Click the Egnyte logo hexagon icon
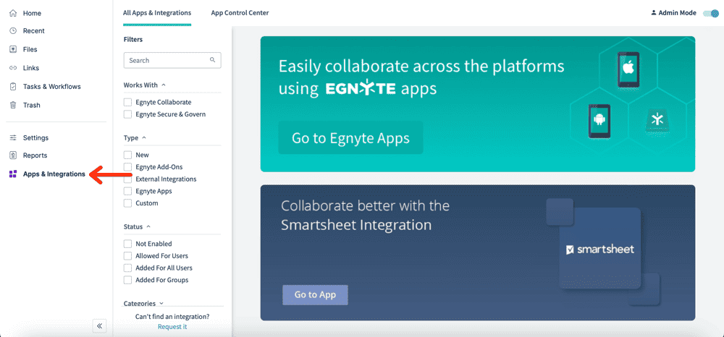 (x=657, y=120)
